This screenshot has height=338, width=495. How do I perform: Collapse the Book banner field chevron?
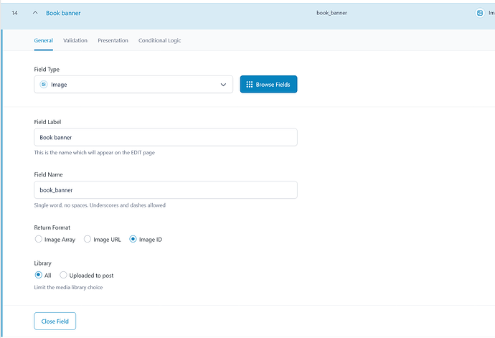[35, 13]
